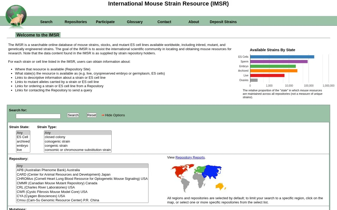Open the Contact page
Viewport: 337px width, 210px height.
click(164, 22)
